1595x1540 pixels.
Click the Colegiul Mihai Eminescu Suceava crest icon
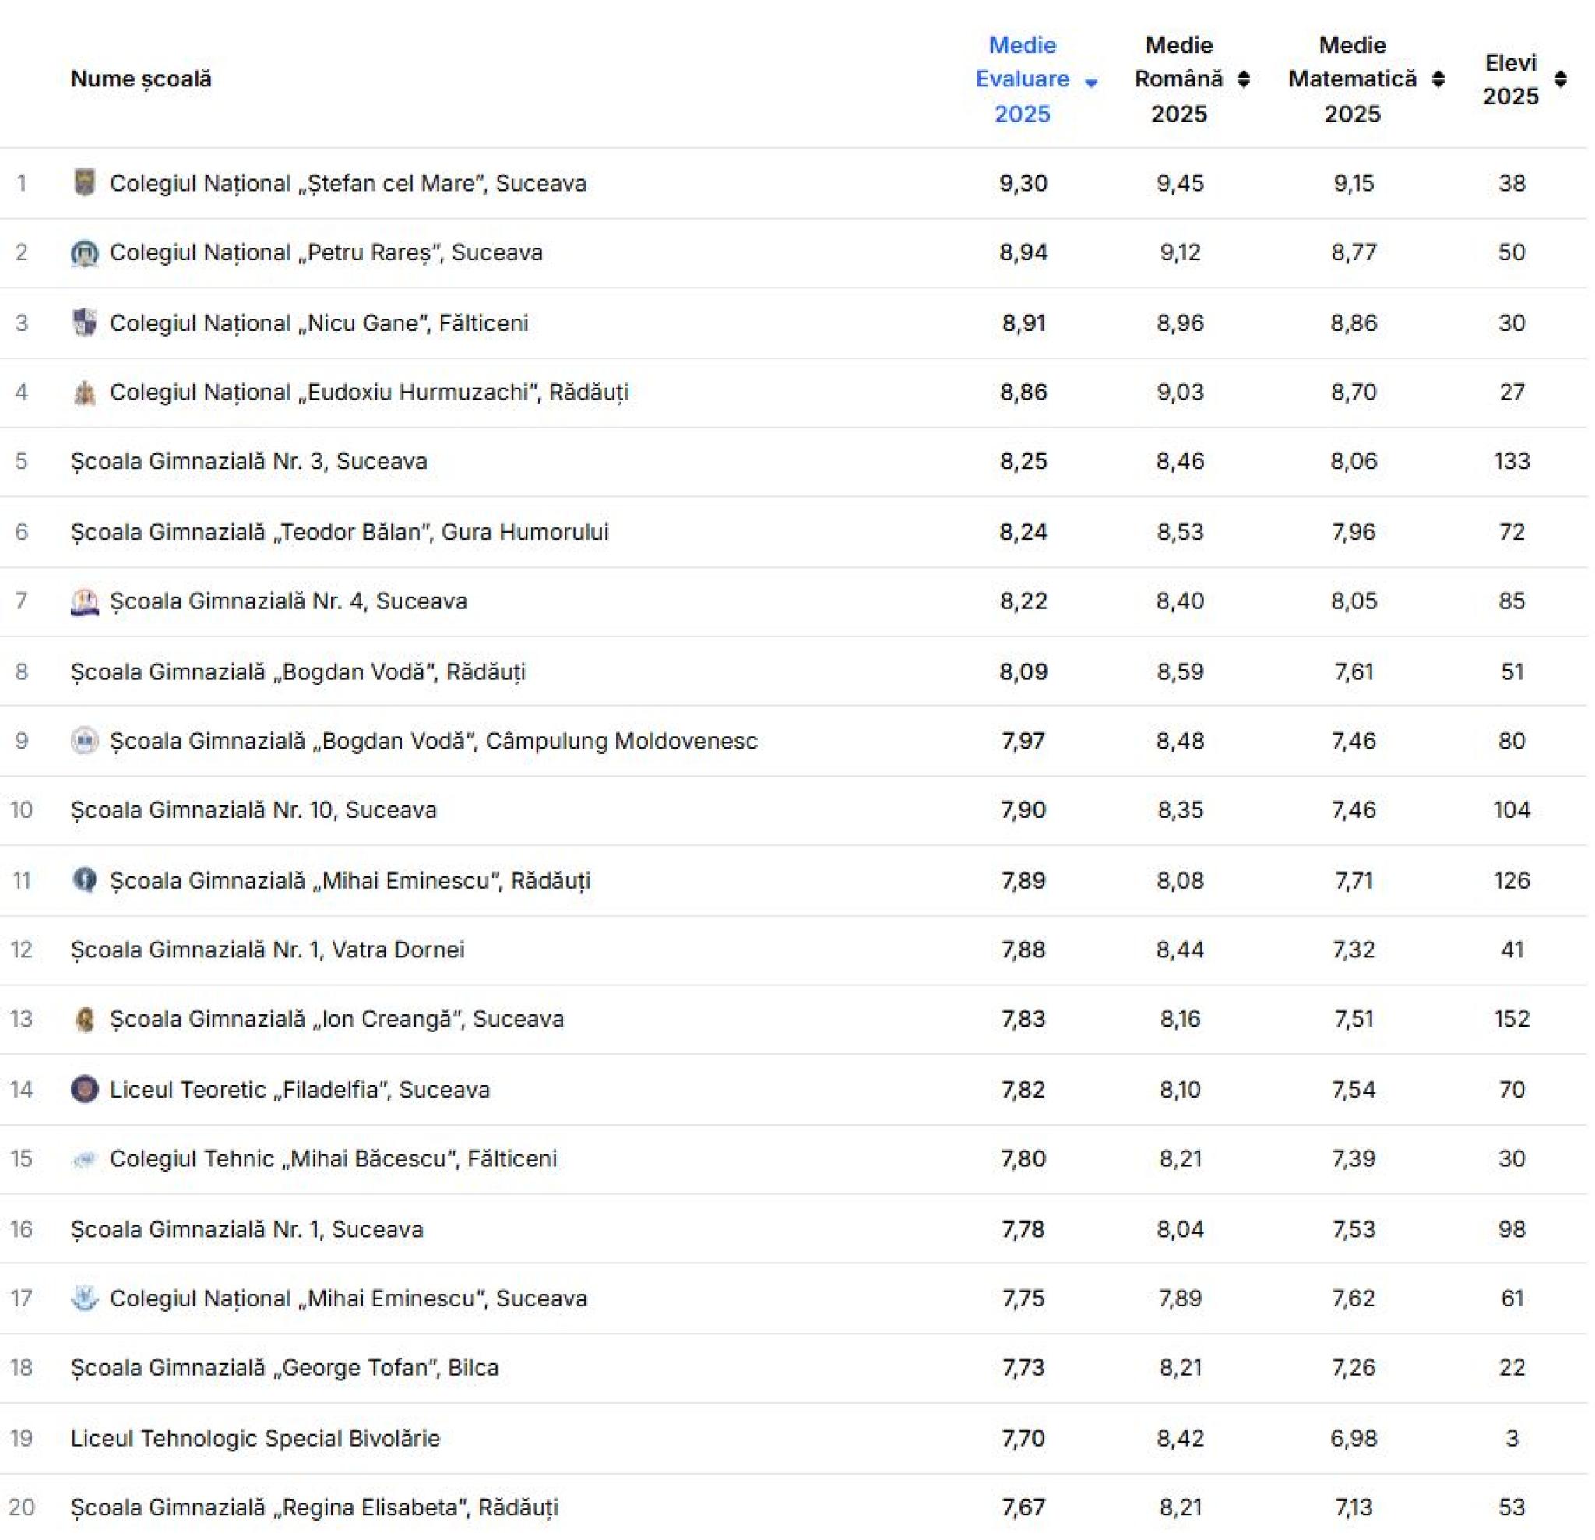85,1299
